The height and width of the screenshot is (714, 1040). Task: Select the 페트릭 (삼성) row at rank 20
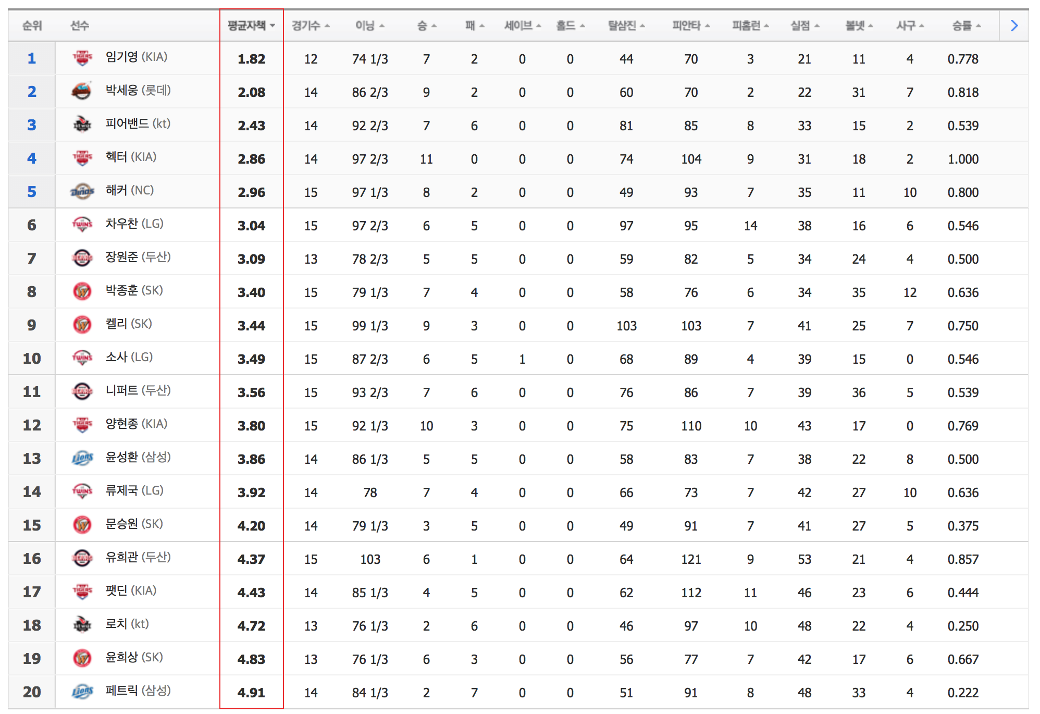click(518, 692)
